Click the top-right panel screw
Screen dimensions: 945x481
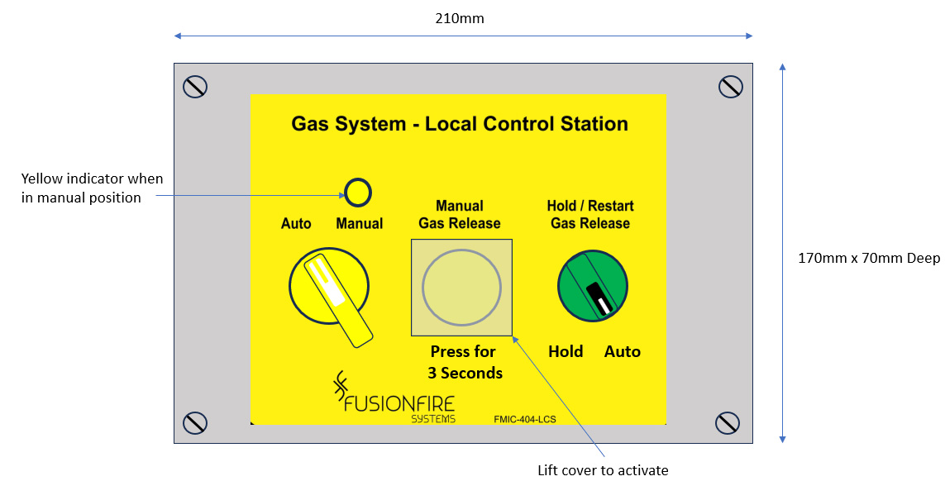click(x=730, y=86)
